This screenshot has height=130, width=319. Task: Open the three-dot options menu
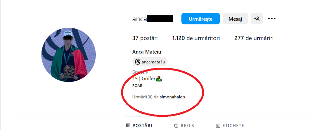[272, 19]
